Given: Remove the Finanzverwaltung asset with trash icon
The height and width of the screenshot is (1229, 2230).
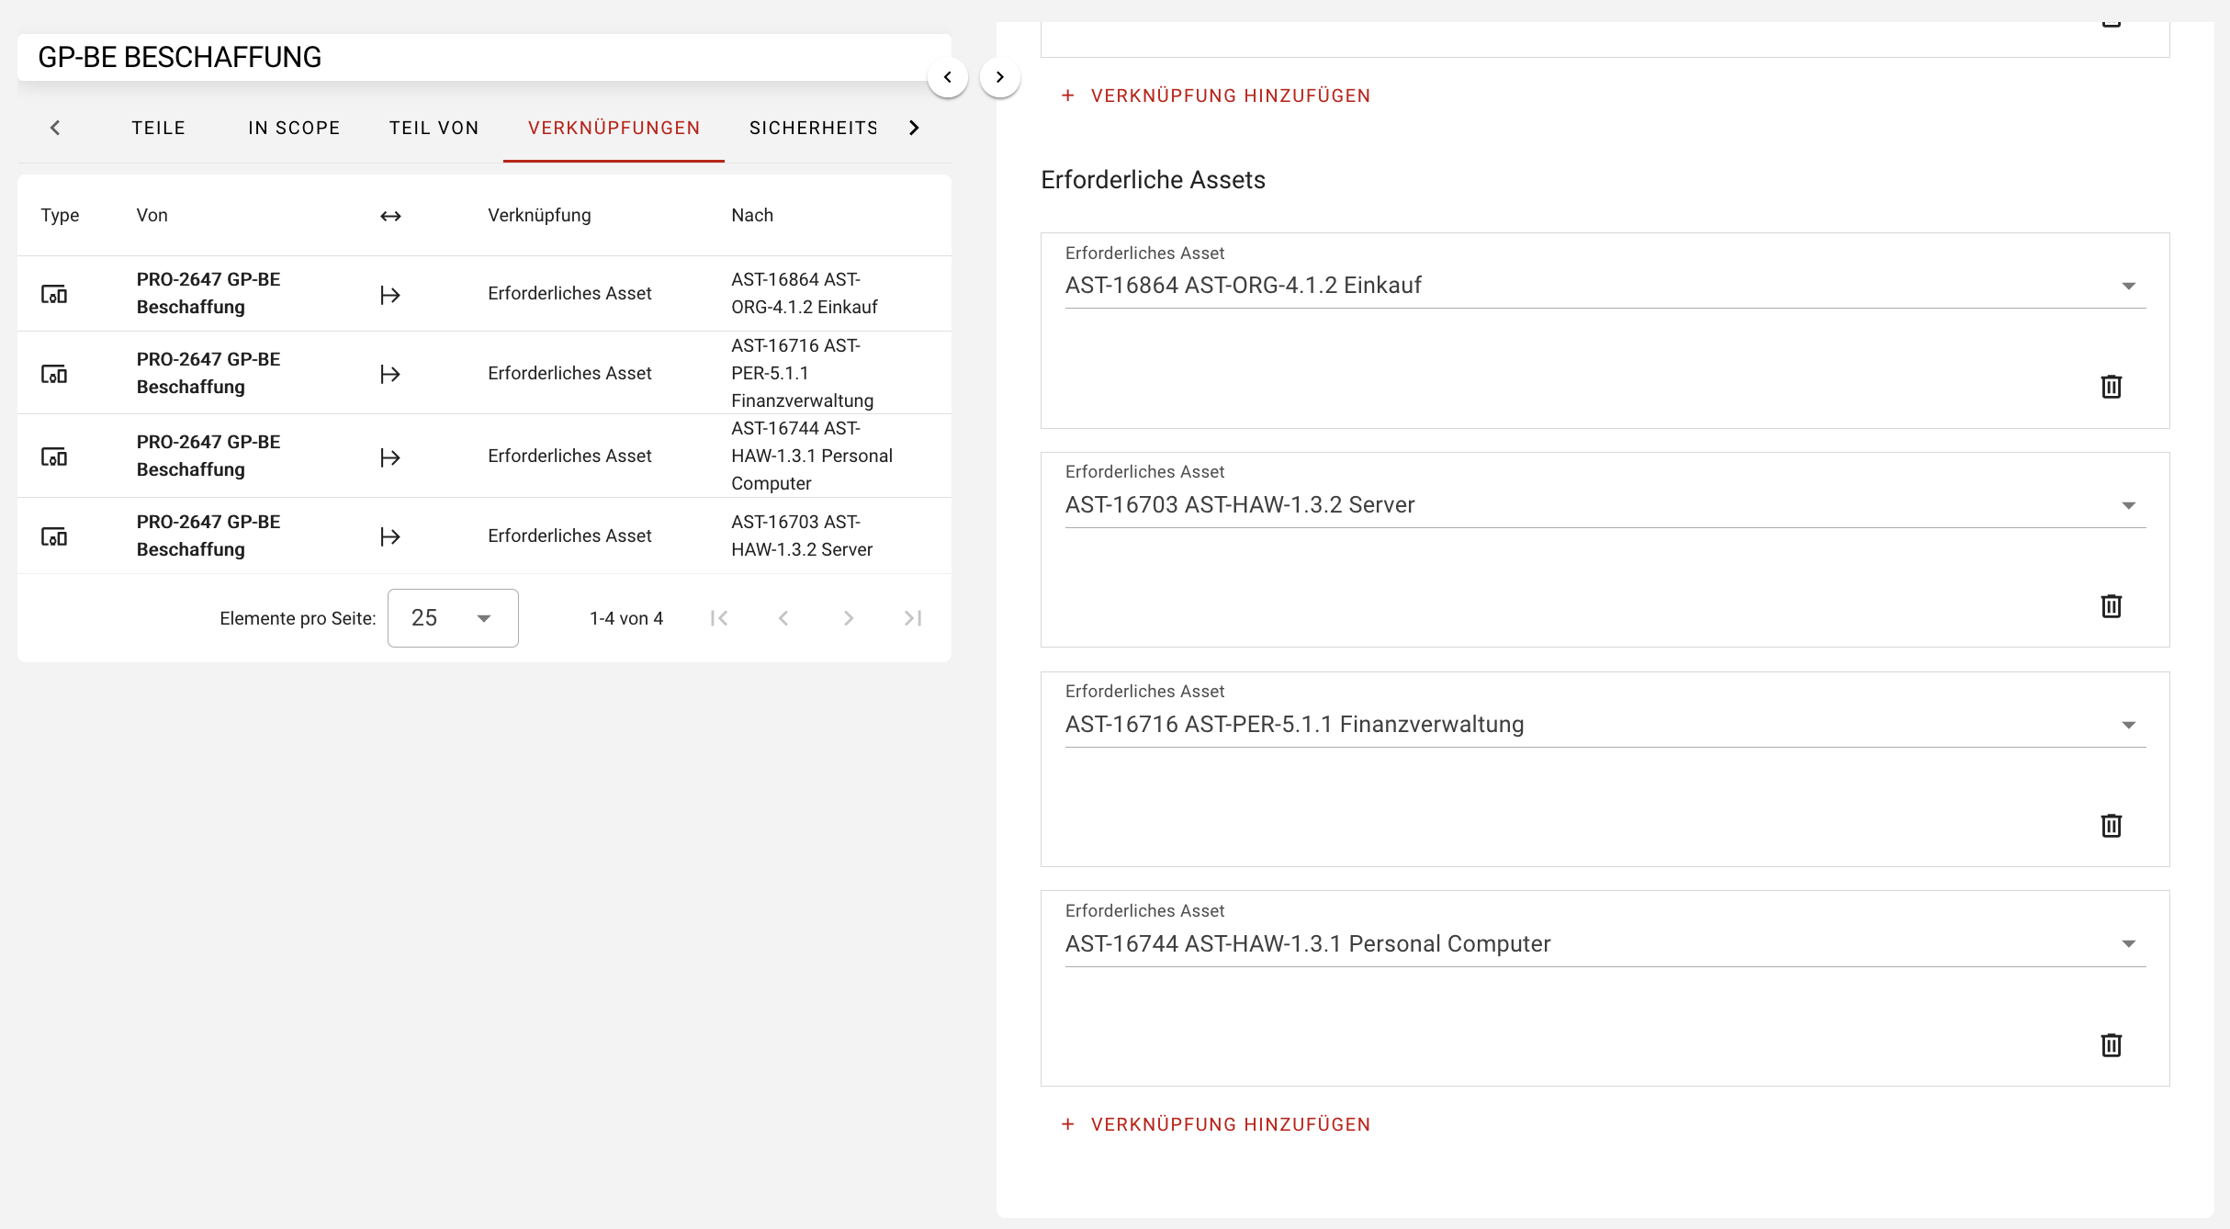Looking at the screenshot, I should tap(2111, 826).
